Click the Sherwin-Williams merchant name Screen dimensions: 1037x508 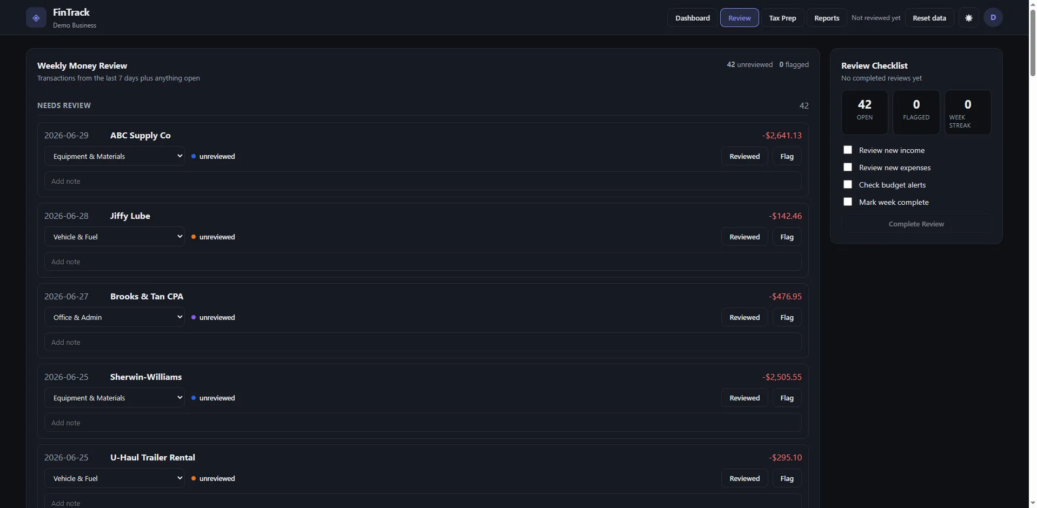[x=146, y=377]
